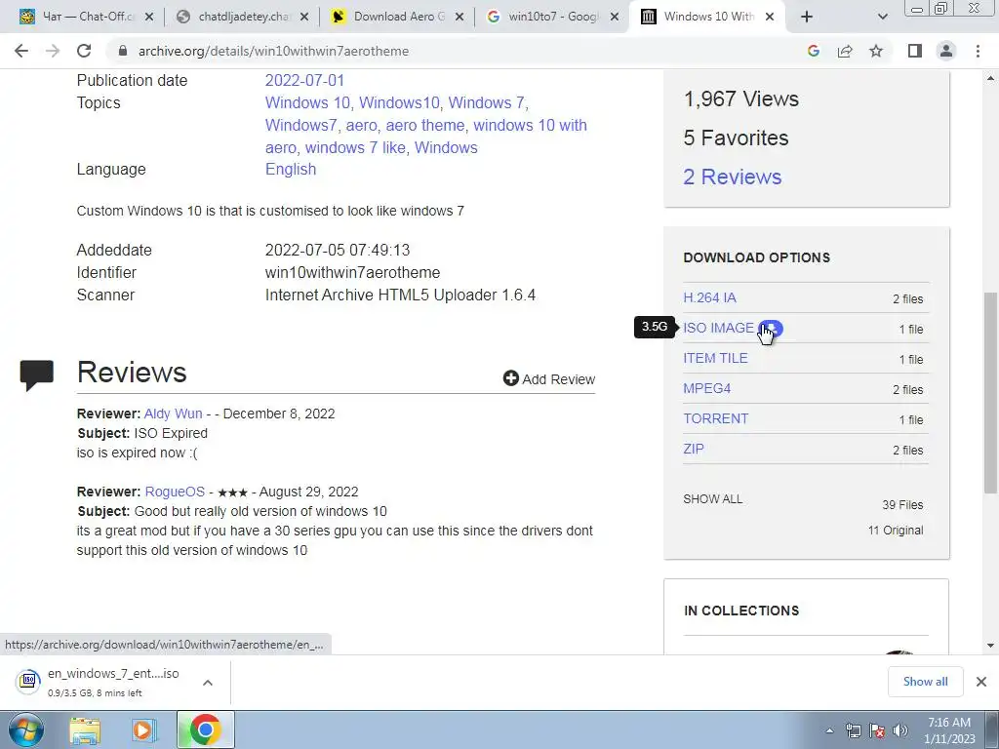The image size is (999, 749).
Task: Bookmark this page with the star icon
Action: 876,51
